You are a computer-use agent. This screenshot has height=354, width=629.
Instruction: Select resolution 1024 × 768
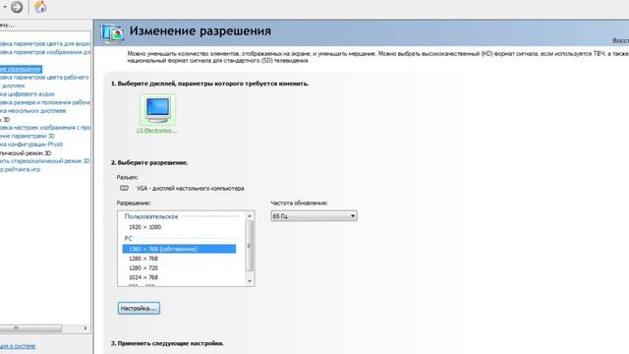tap(143, 277)
